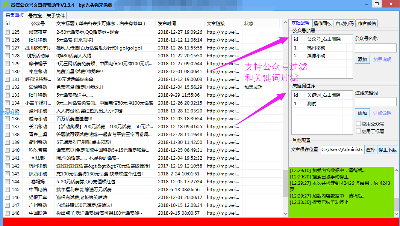Sort by 发布时间 column header
The image size is (400, 226).
180,24
